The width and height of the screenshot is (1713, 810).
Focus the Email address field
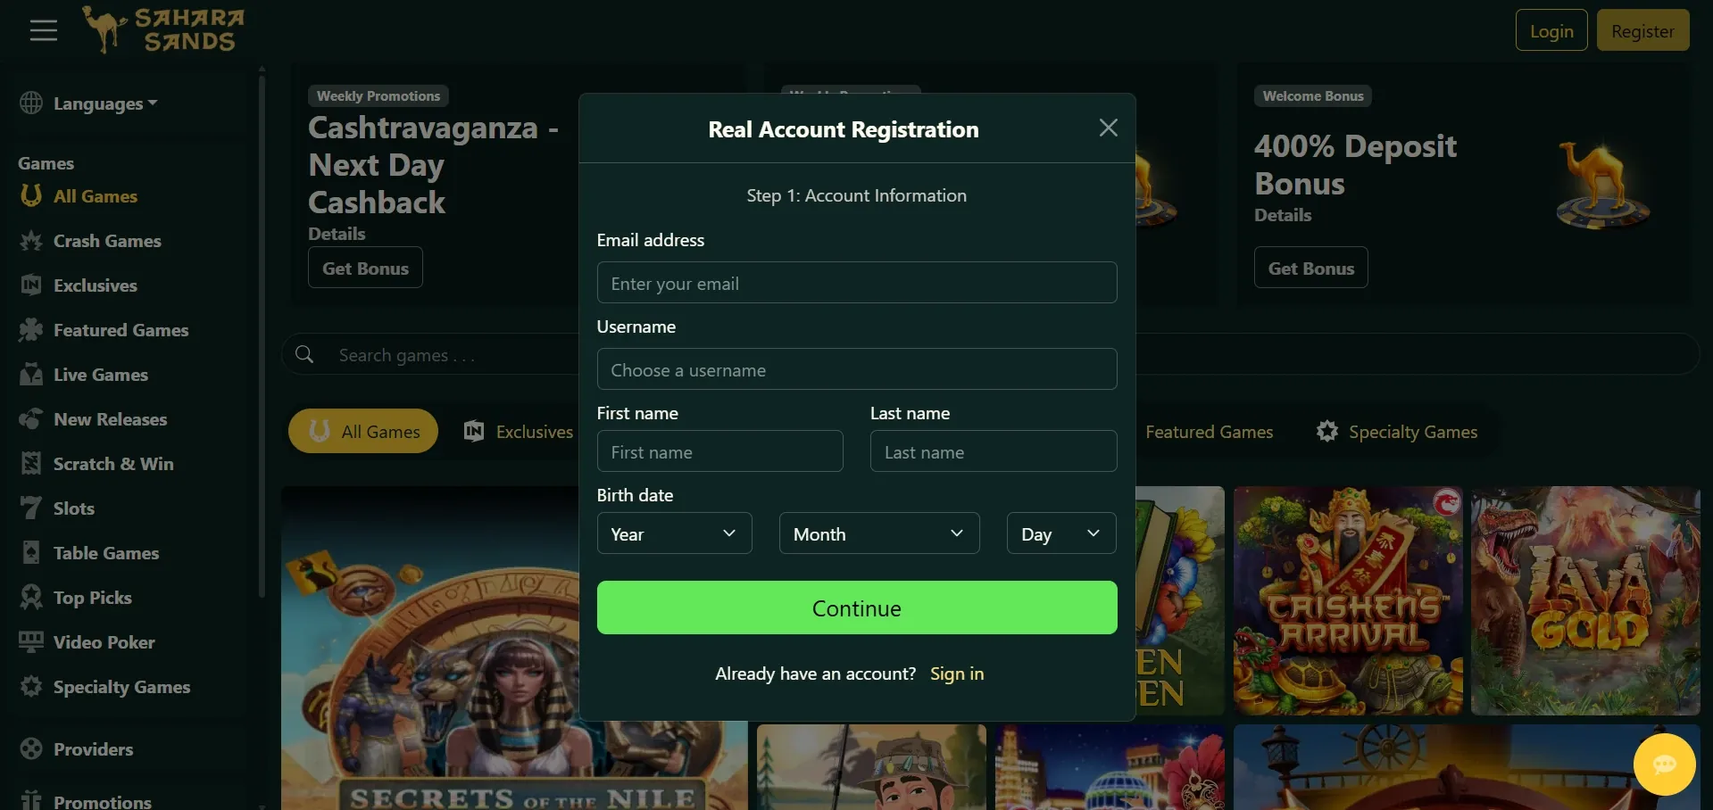(857, 283)
